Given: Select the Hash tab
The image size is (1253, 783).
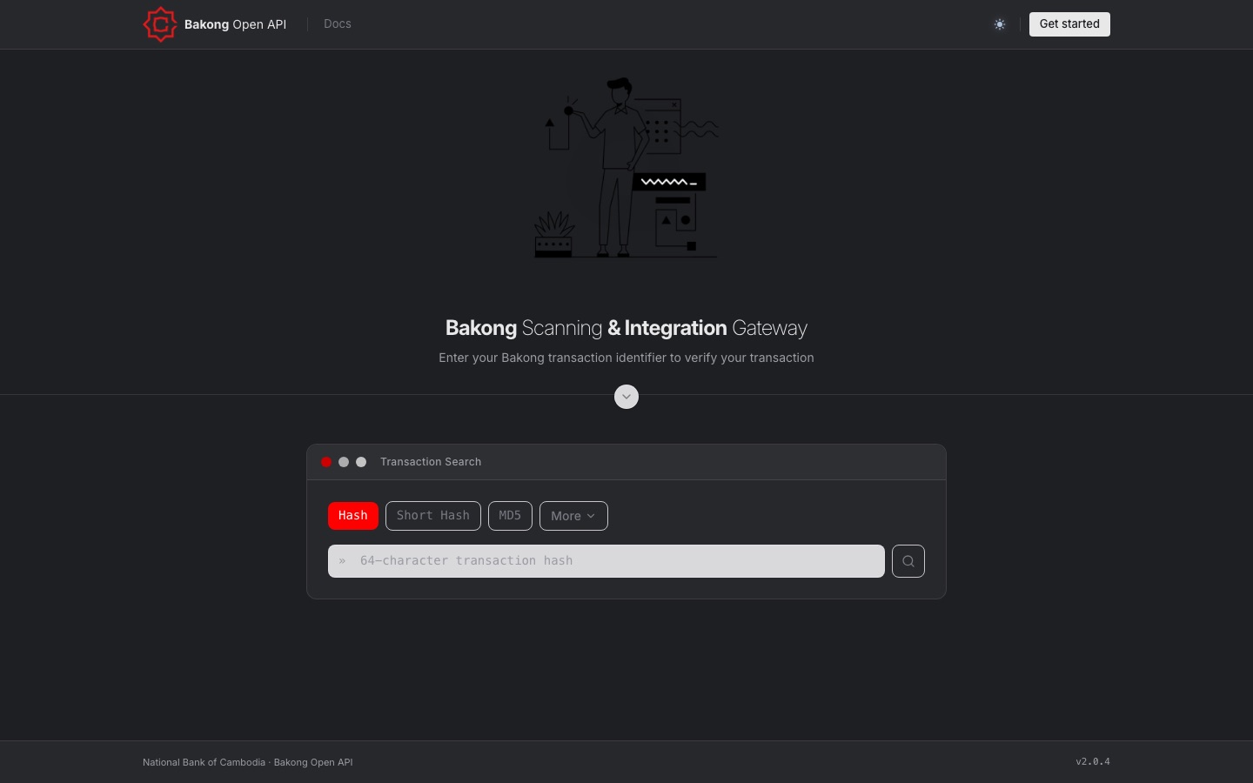Looking at the screenshot, I should (353, 516).
